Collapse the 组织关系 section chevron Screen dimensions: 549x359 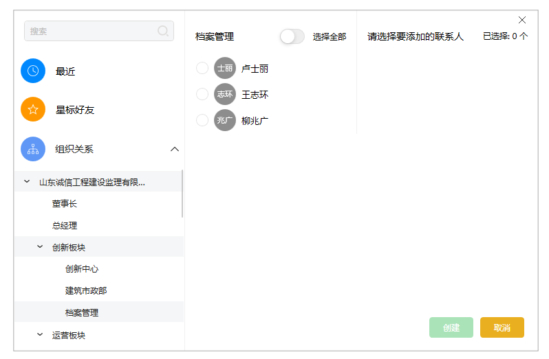coord(174,149)
